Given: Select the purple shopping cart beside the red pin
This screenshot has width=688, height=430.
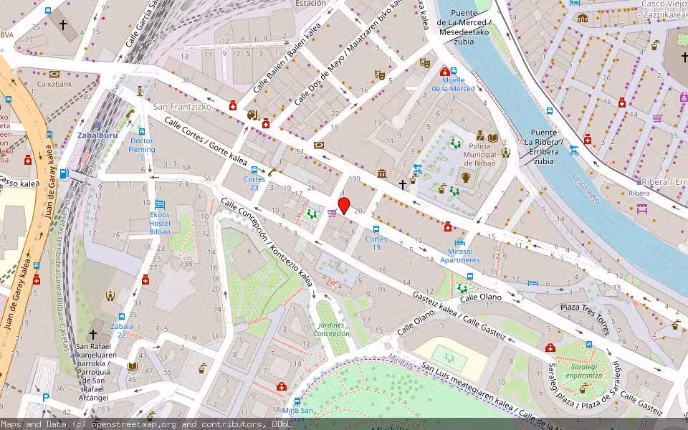Looking at the screenshot, I should pos(332,213).
